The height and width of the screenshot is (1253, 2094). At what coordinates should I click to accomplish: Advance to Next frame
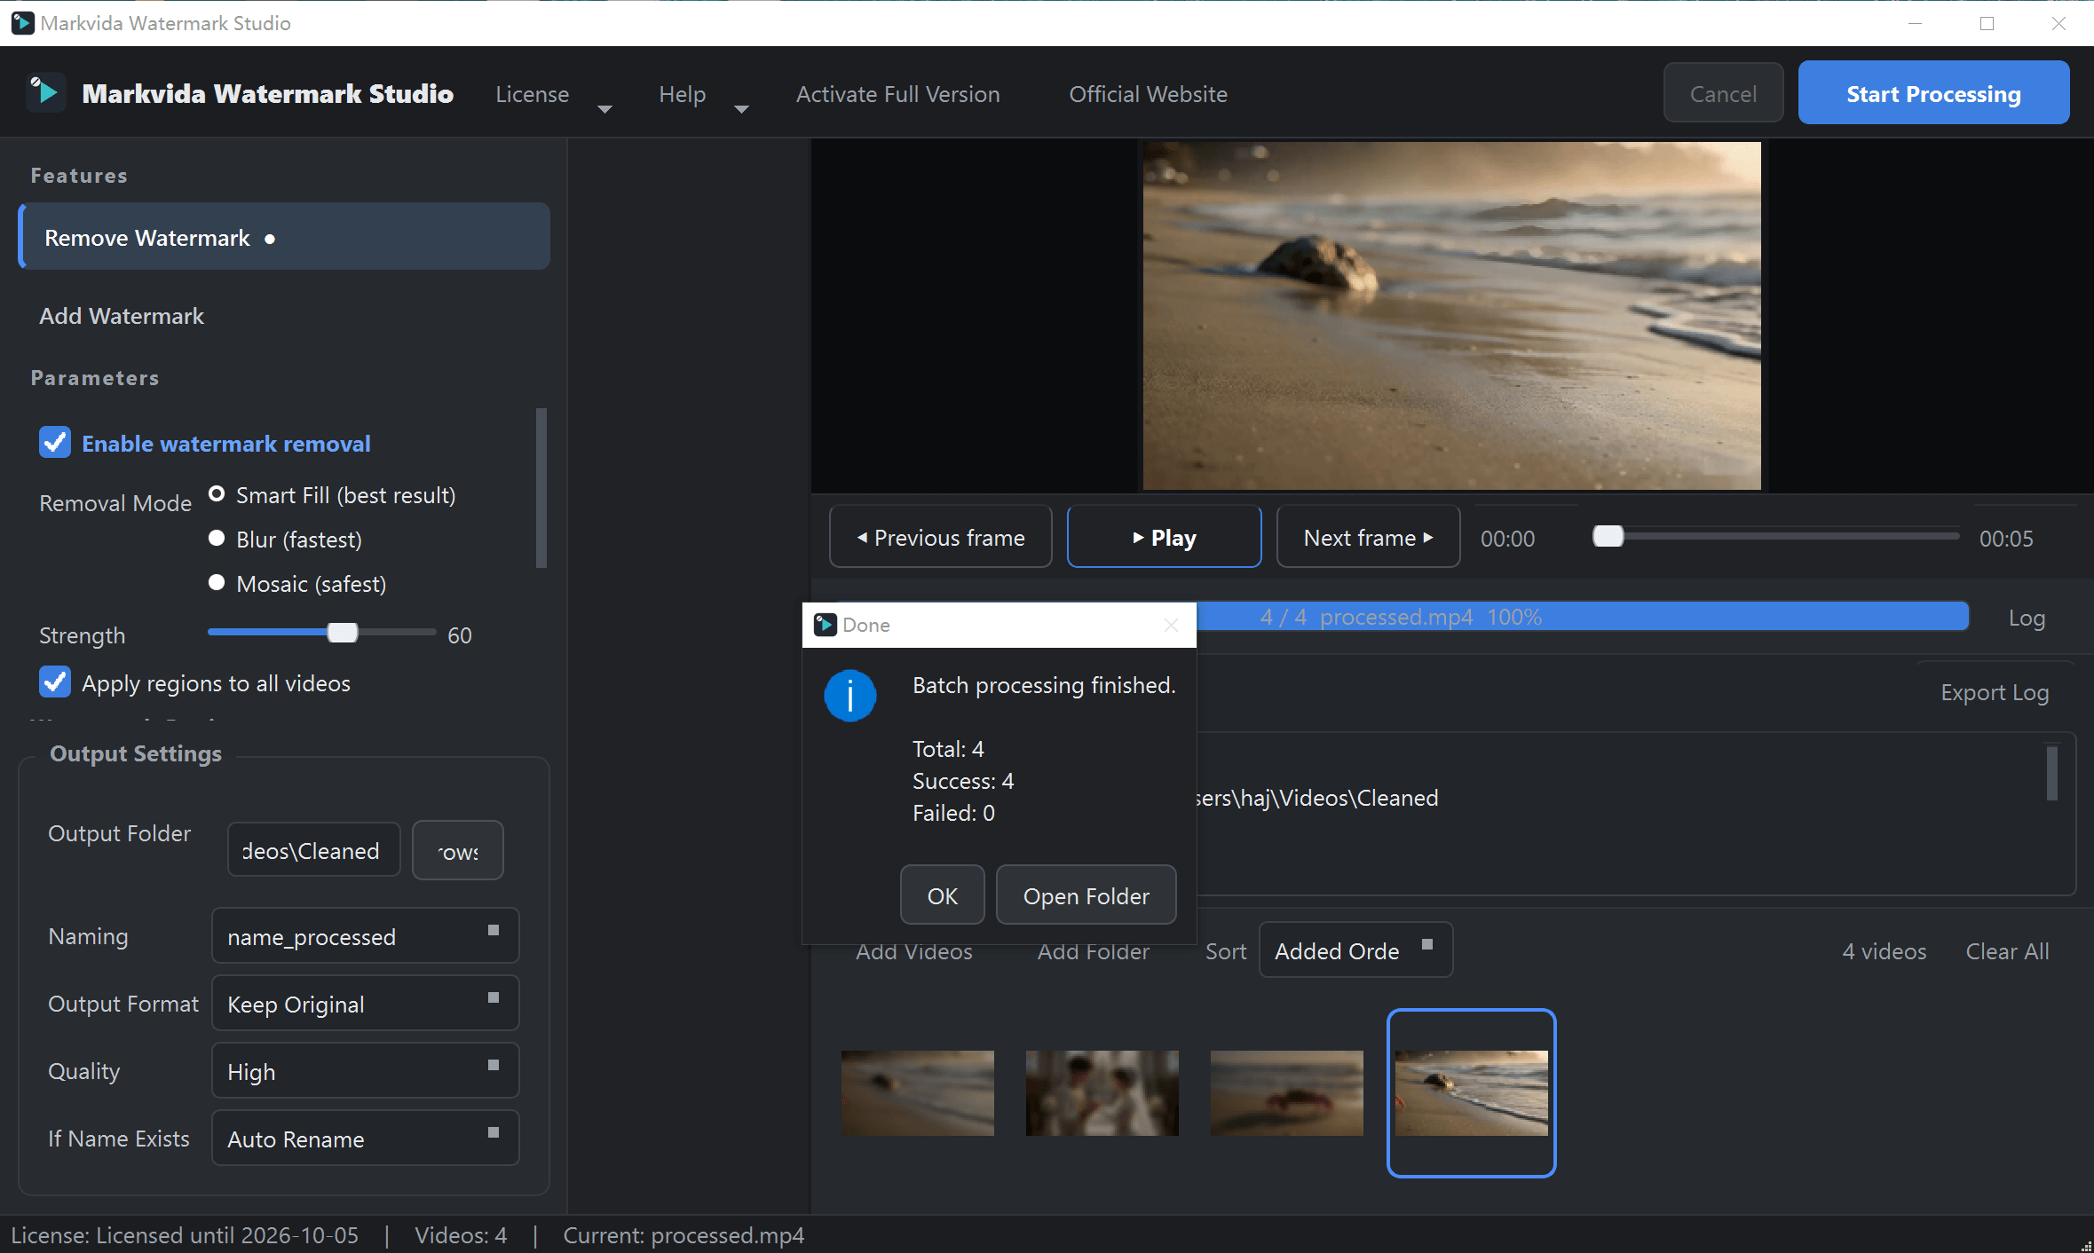coord(1368,537)
